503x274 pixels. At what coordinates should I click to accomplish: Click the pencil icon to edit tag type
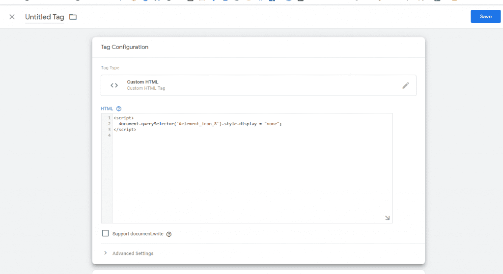point(405,85)
